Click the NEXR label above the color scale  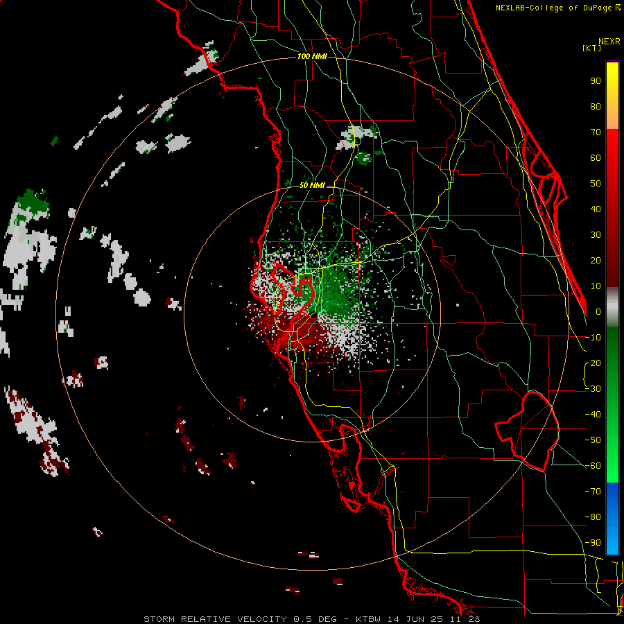(x=609, y=42)
